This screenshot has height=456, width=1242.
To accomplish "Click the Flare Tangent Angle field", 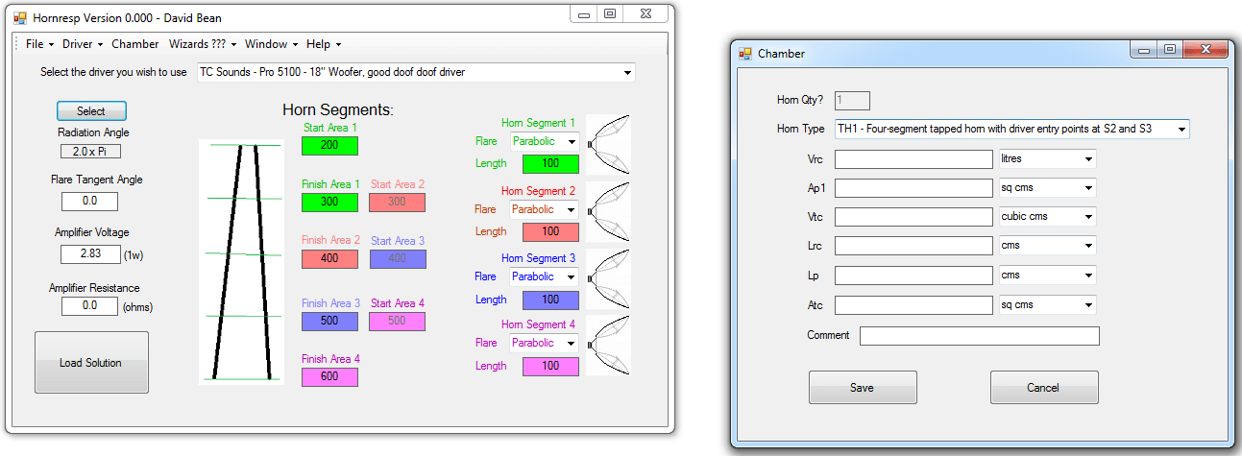I will (x=89, y=201).
